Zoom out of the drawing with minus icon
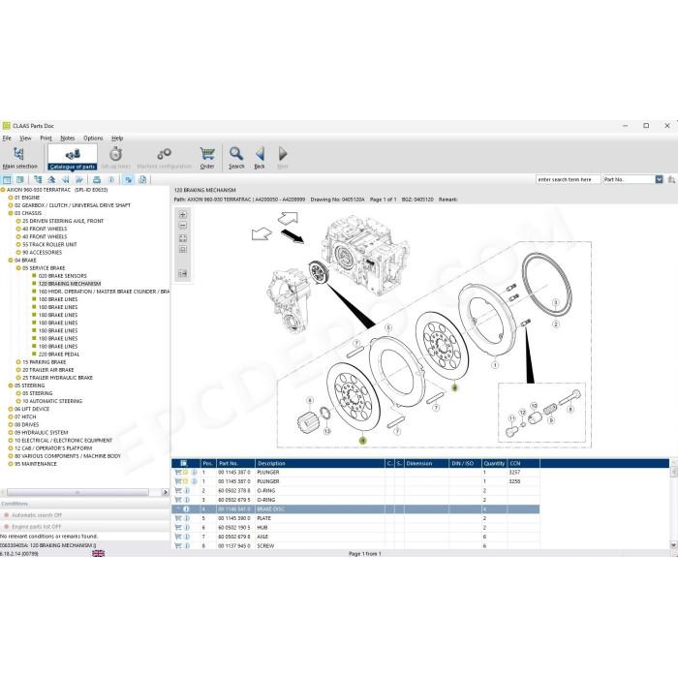Viewport: 678px width, 678px height. (x=182, y=226)
